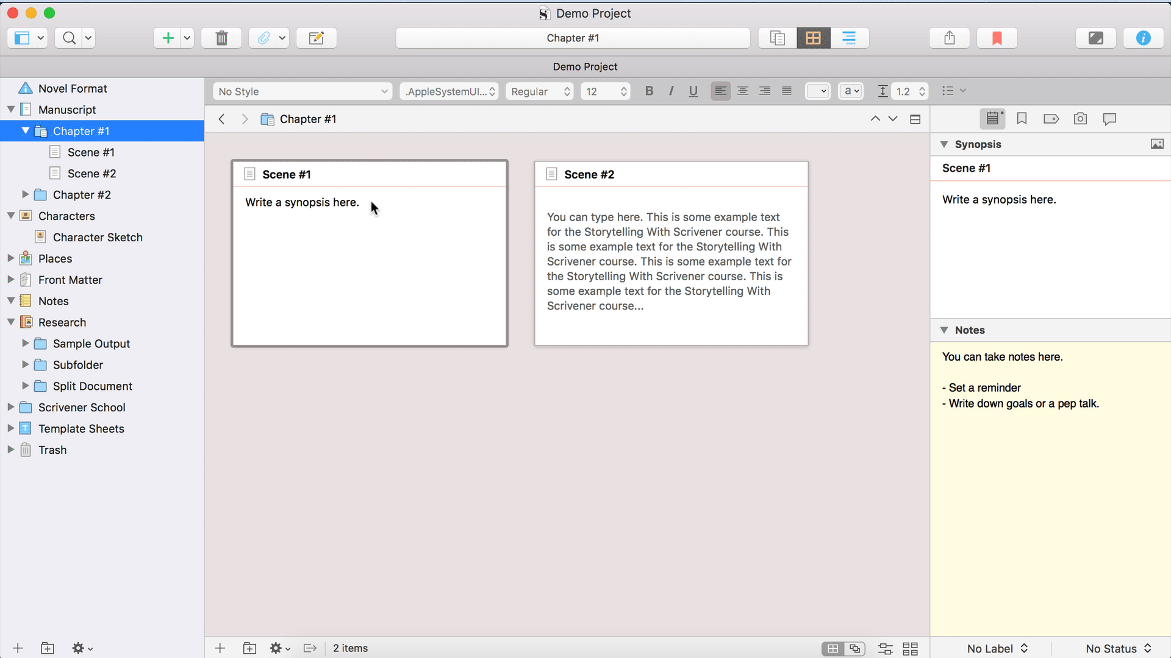
Task: Open the No Label dropdown
Action: (998, 649)
